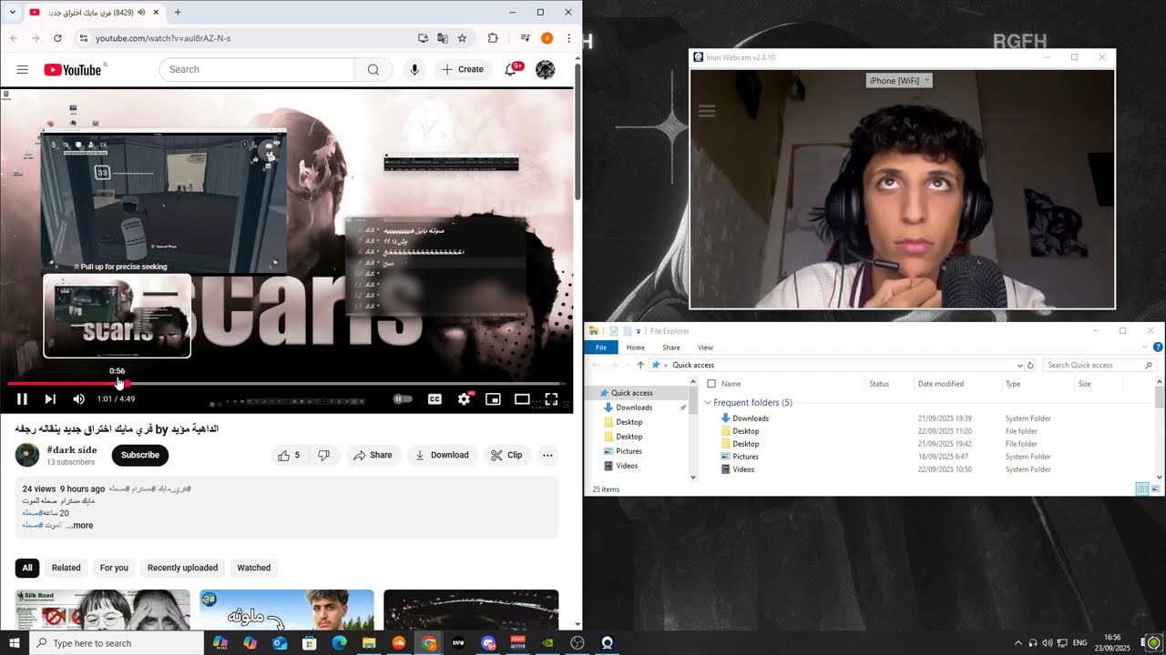Open iPhone [WiFi] dropdown in Iriun Webcam

(899, 80)
